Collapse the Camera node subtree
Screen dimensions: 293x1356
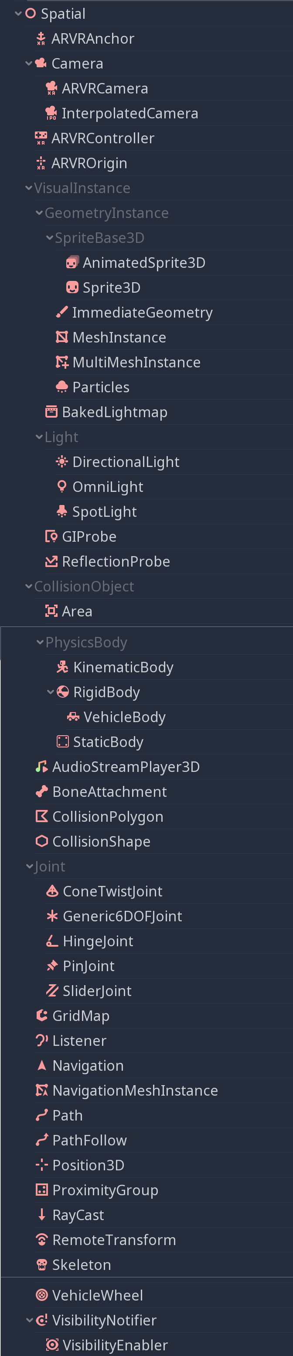tap(29, 64)
